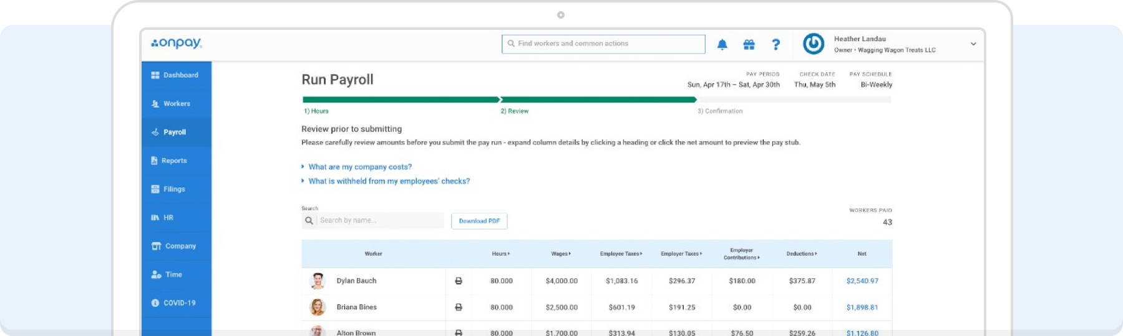Click pay period 'Sun, Apr 17th – Sat, Apr 30th'

734,85
